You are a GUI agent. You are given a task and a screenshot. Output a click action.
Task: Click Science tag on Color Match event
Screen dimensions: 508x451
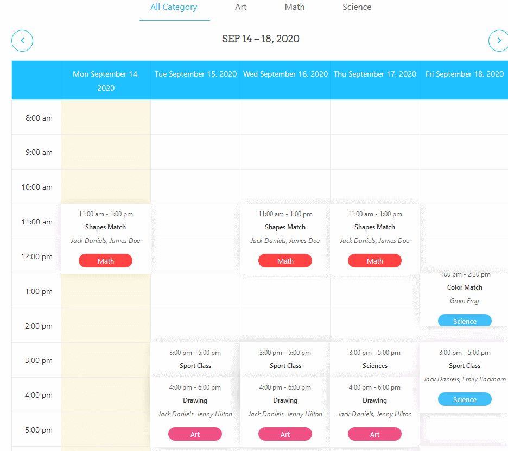(465, 320)
